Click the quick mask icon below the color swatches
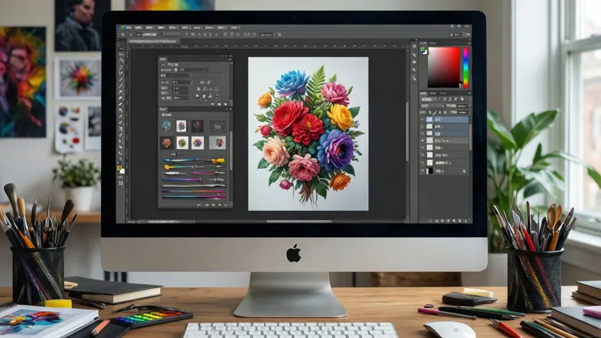 (x=121, y=178)
